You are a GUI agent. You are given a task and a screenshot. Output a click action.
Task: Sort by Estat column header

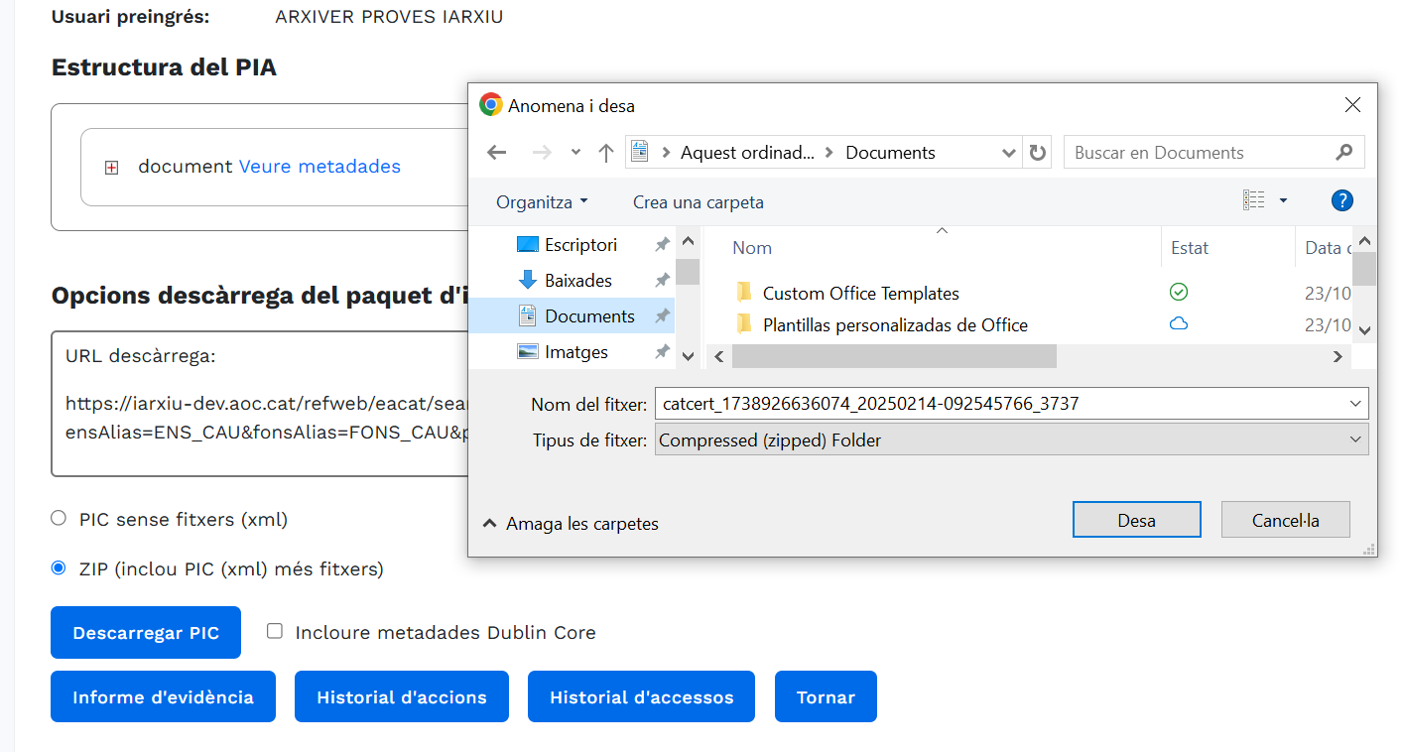[1190, 248]
